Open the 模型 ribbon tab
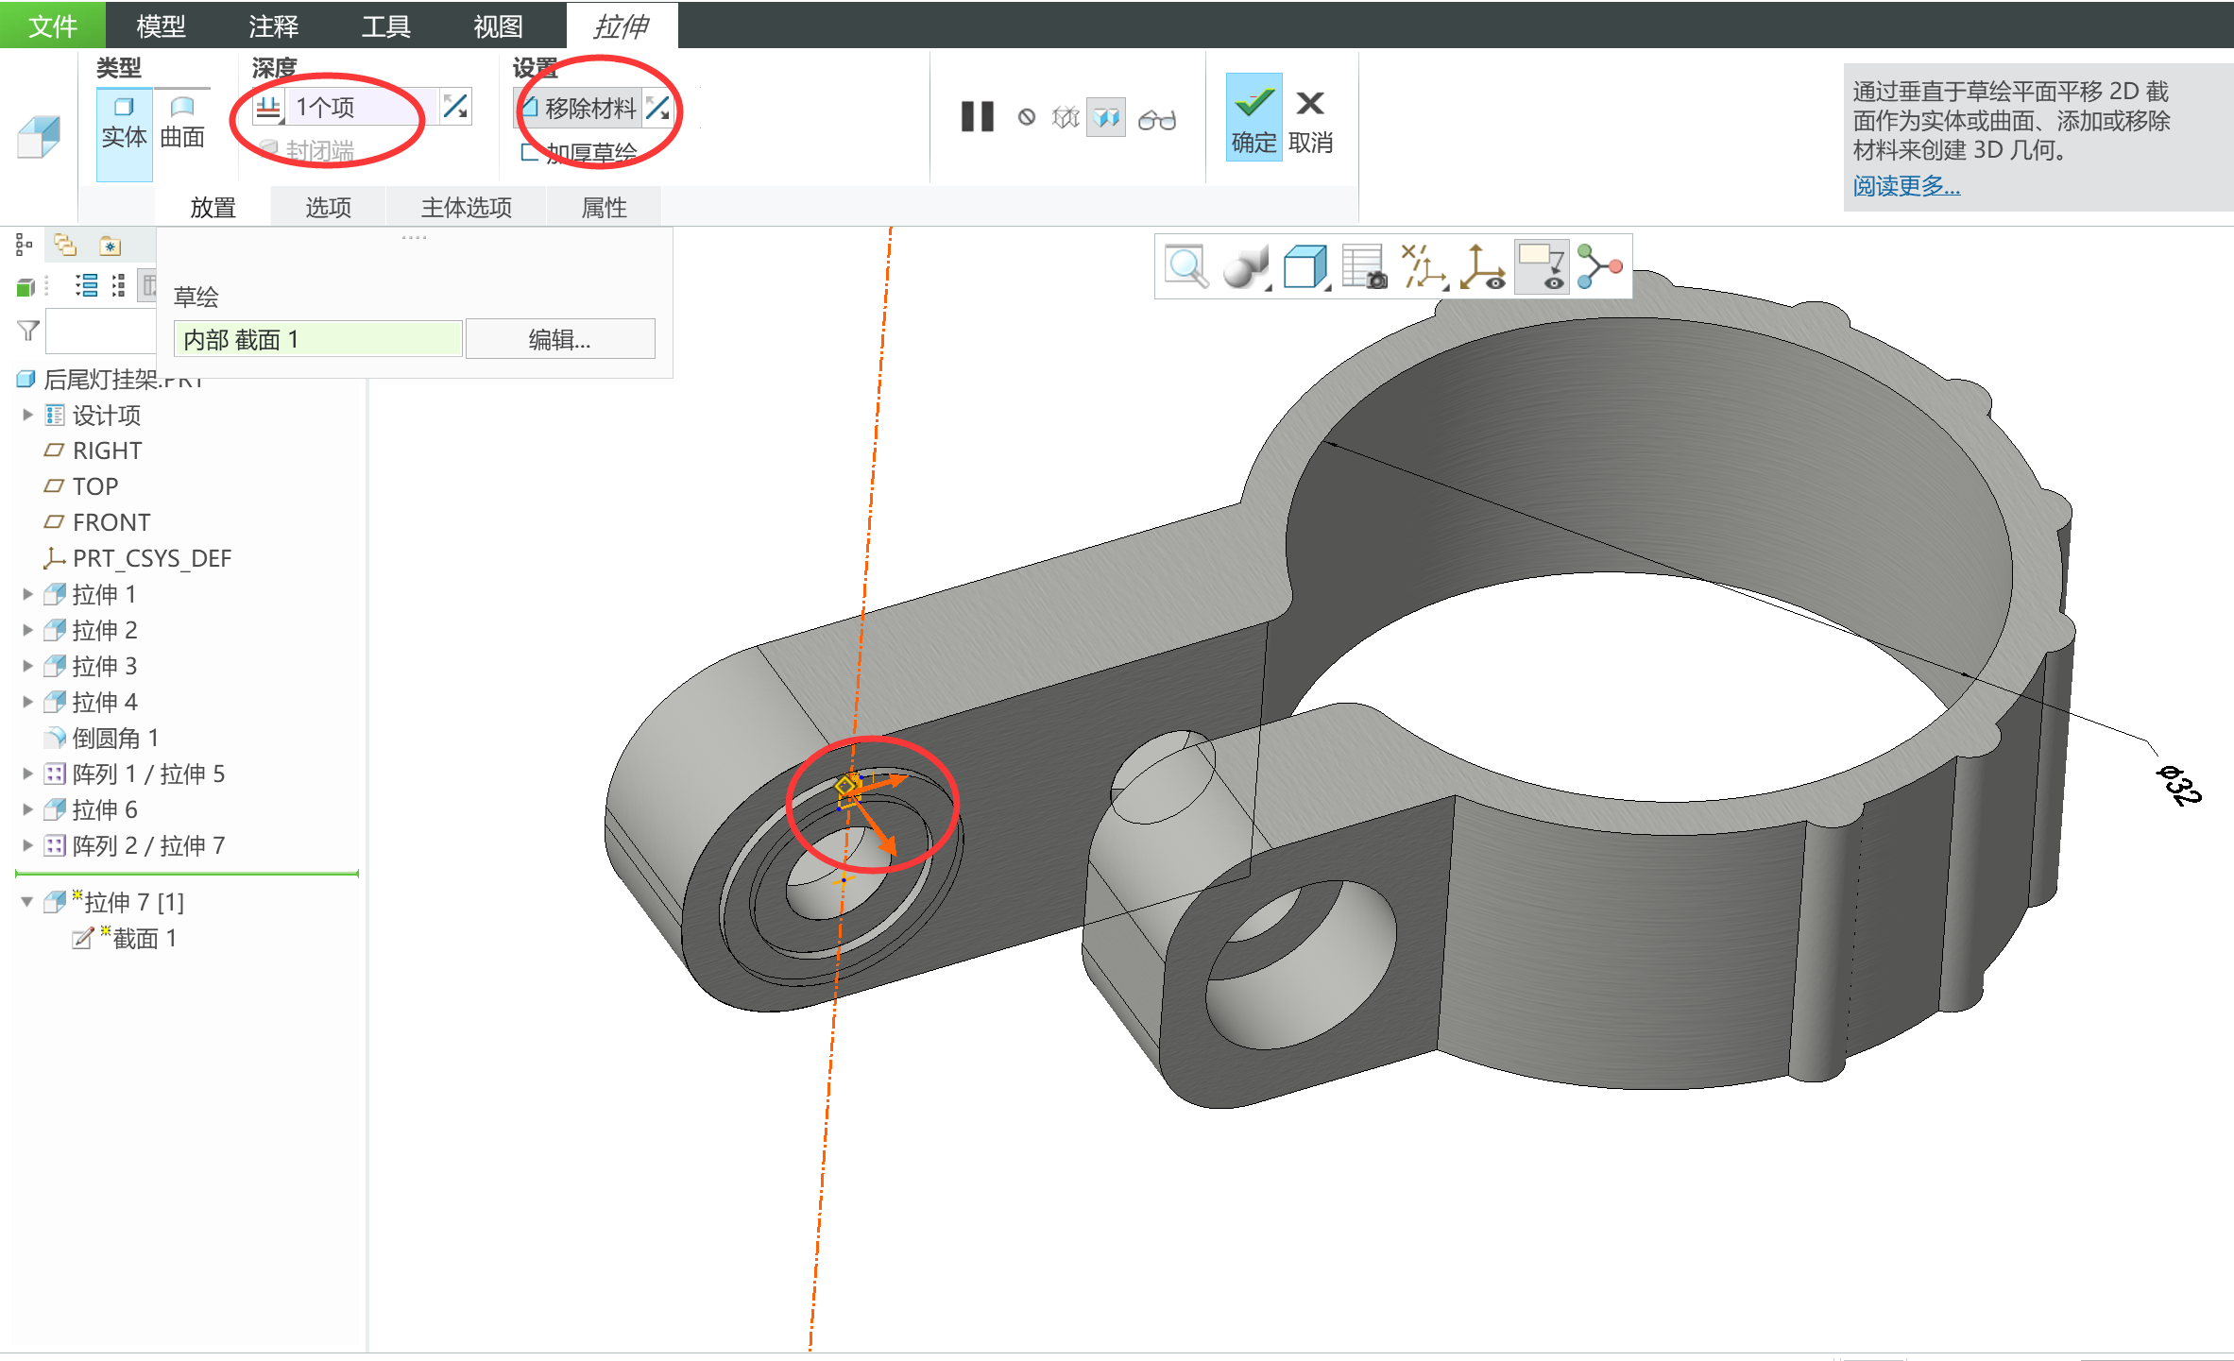Image resolution: width=2234 pixels, height=1361 pixels. [161, 26]
